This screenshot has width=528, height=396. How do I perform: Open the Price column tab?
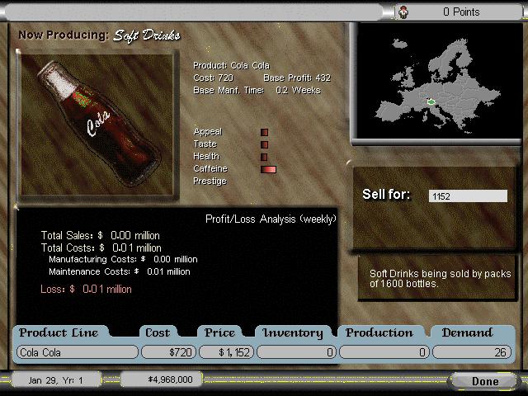[x=219, y=332]
